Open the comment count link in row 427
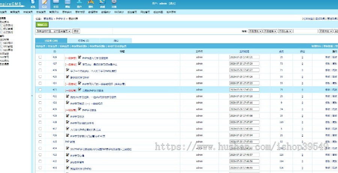Viewport: 338px width, 173px height. click(x=302, y=64)
